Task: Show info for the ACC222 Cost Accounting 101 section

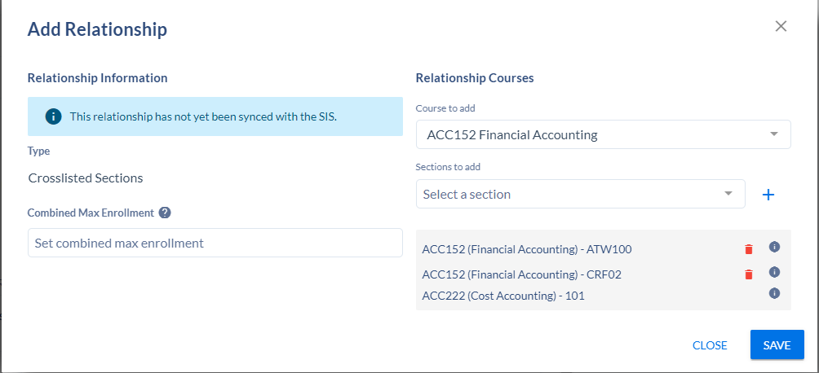Action: (775, 293)
